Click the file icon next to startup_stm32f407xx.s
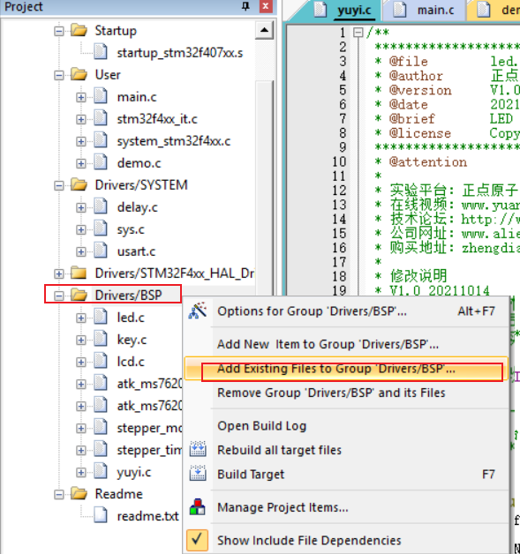520x554 pixels. coord(101,52)
